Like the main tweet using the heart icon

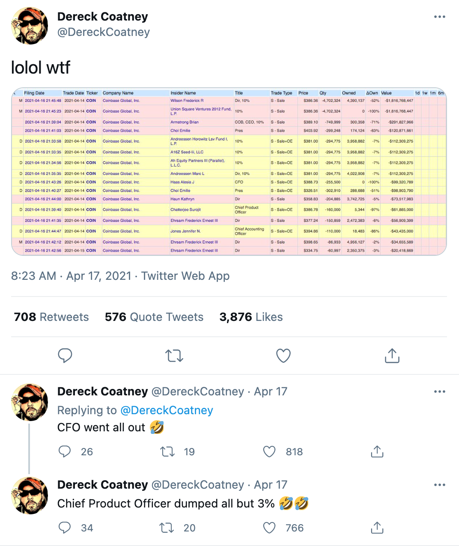[283, 356]
